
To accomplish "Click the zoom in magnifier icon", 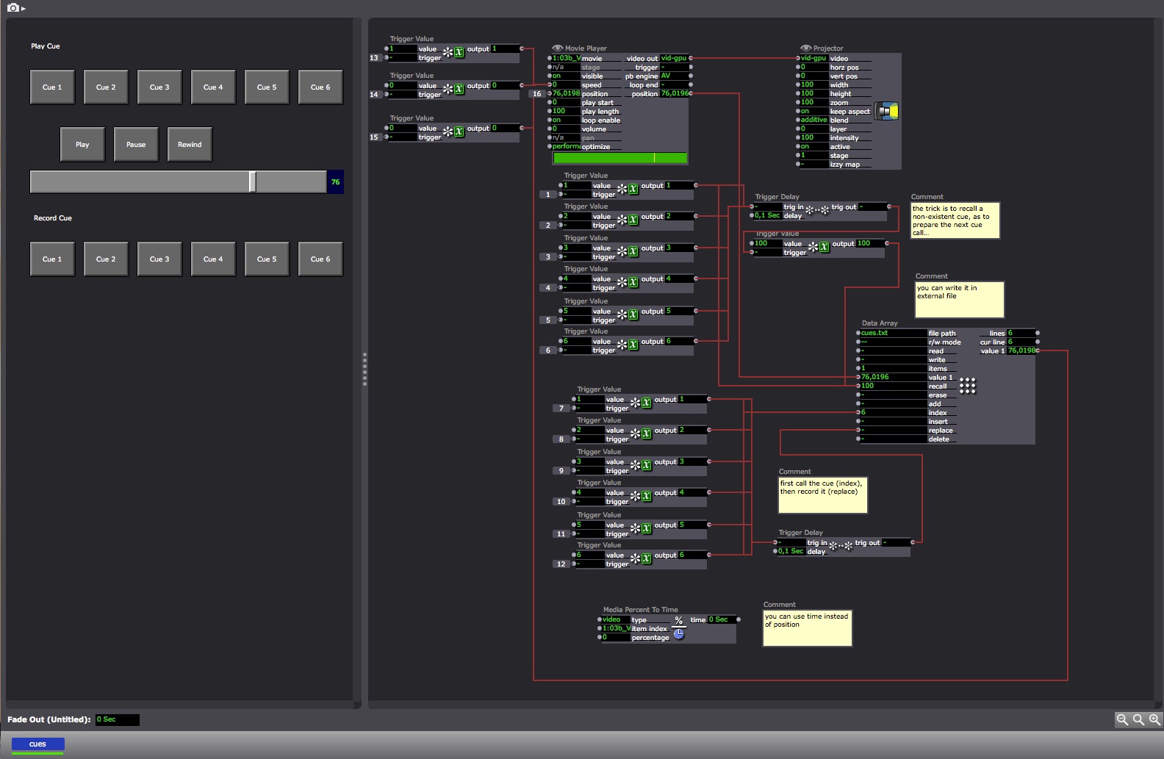I will [1154, 719].
